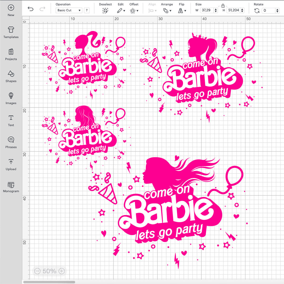
Task: Select the crowned ponytail Barbie design
Action: coord(201,77)
